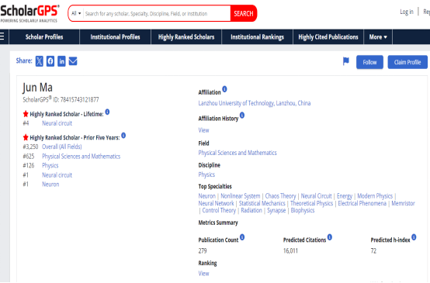The width and height of the screenshot is (430, 283).
Task: Open Statistical Mechanics specialty
Action: pyautogui.click(x=262, y=203)
